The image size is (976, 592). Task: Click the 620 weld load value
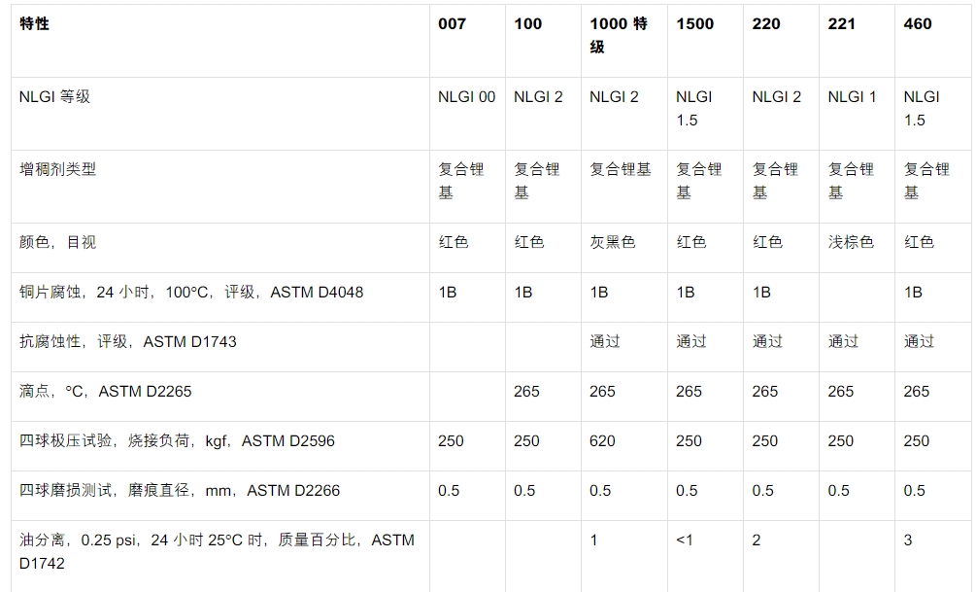click(602, 440)
